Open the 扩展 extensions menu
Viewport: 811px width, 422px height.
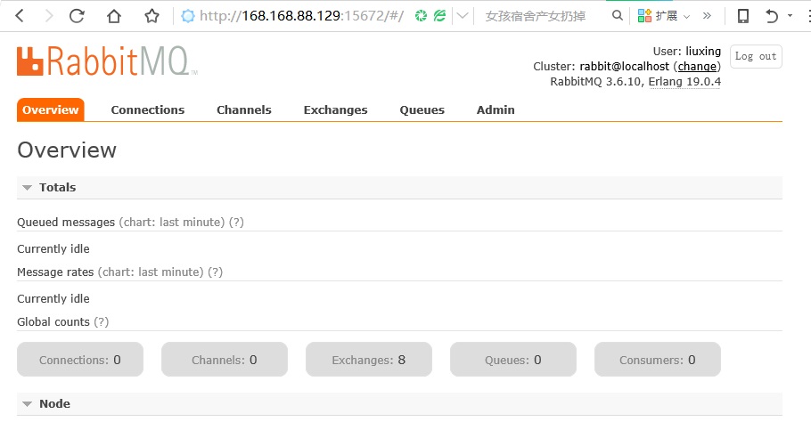coord(664,16)
